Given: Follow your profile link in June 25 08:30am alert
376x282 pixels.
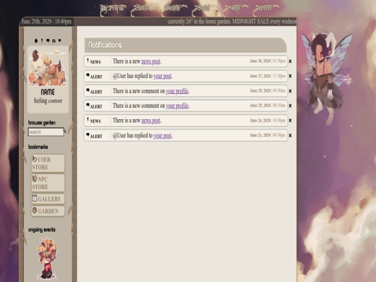Looking at the screenshot, I should tap(177, 106).
